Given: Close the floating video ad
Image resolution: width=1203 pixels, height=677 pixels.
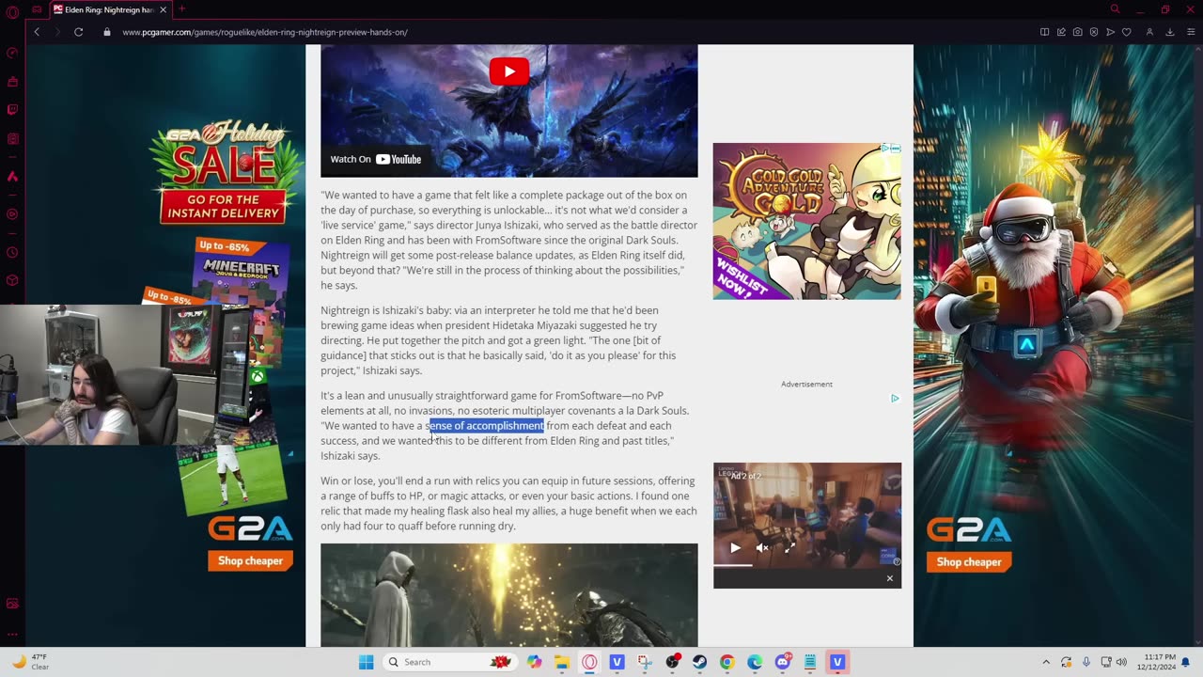Looking at the screenshot, I should [x=889, y=578].
